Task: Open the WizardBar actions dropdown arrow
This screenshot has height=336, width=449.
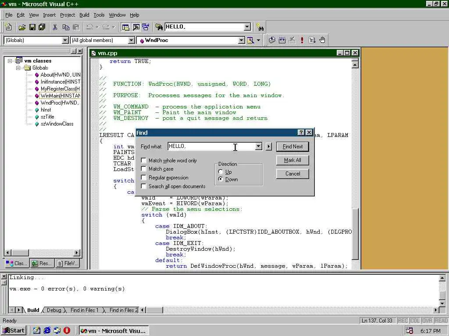Action: click(x=258, y=40)
